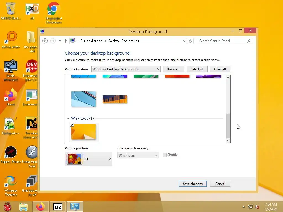Refresh the Desktop Background page
283x212 pixels.
pyautogui.click(x=190, y=41)
